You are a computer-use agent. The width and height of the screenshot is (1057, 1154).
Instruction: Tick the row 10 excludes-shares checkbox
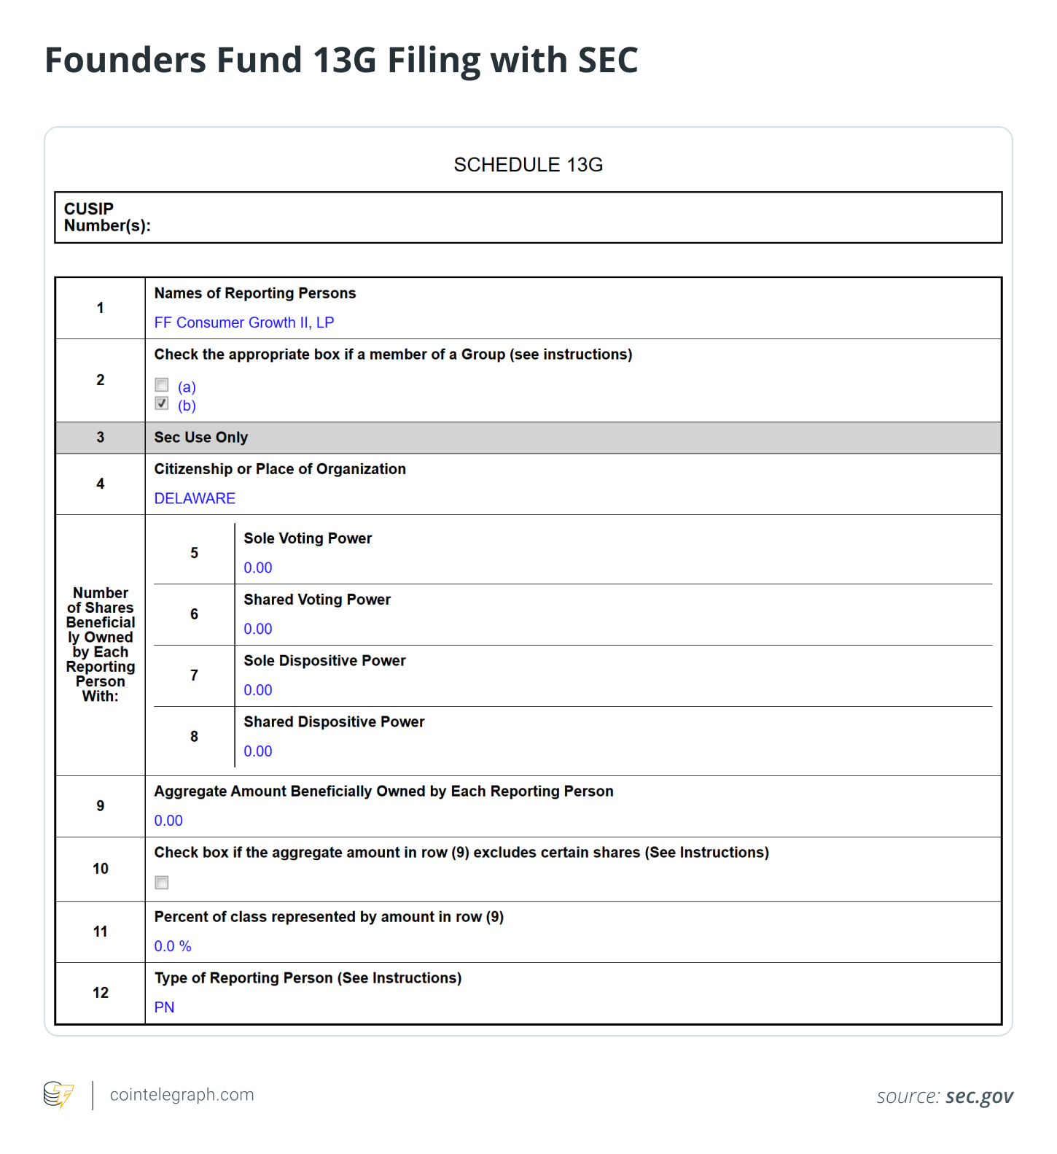tap(162, 883)
